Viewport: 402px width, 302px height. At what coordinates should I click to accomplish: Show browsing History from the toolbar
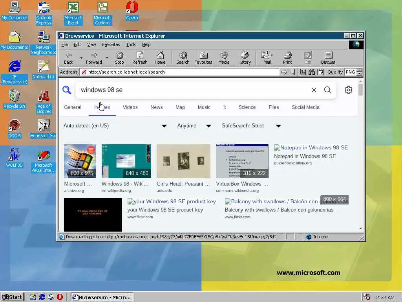coord(244,58)
